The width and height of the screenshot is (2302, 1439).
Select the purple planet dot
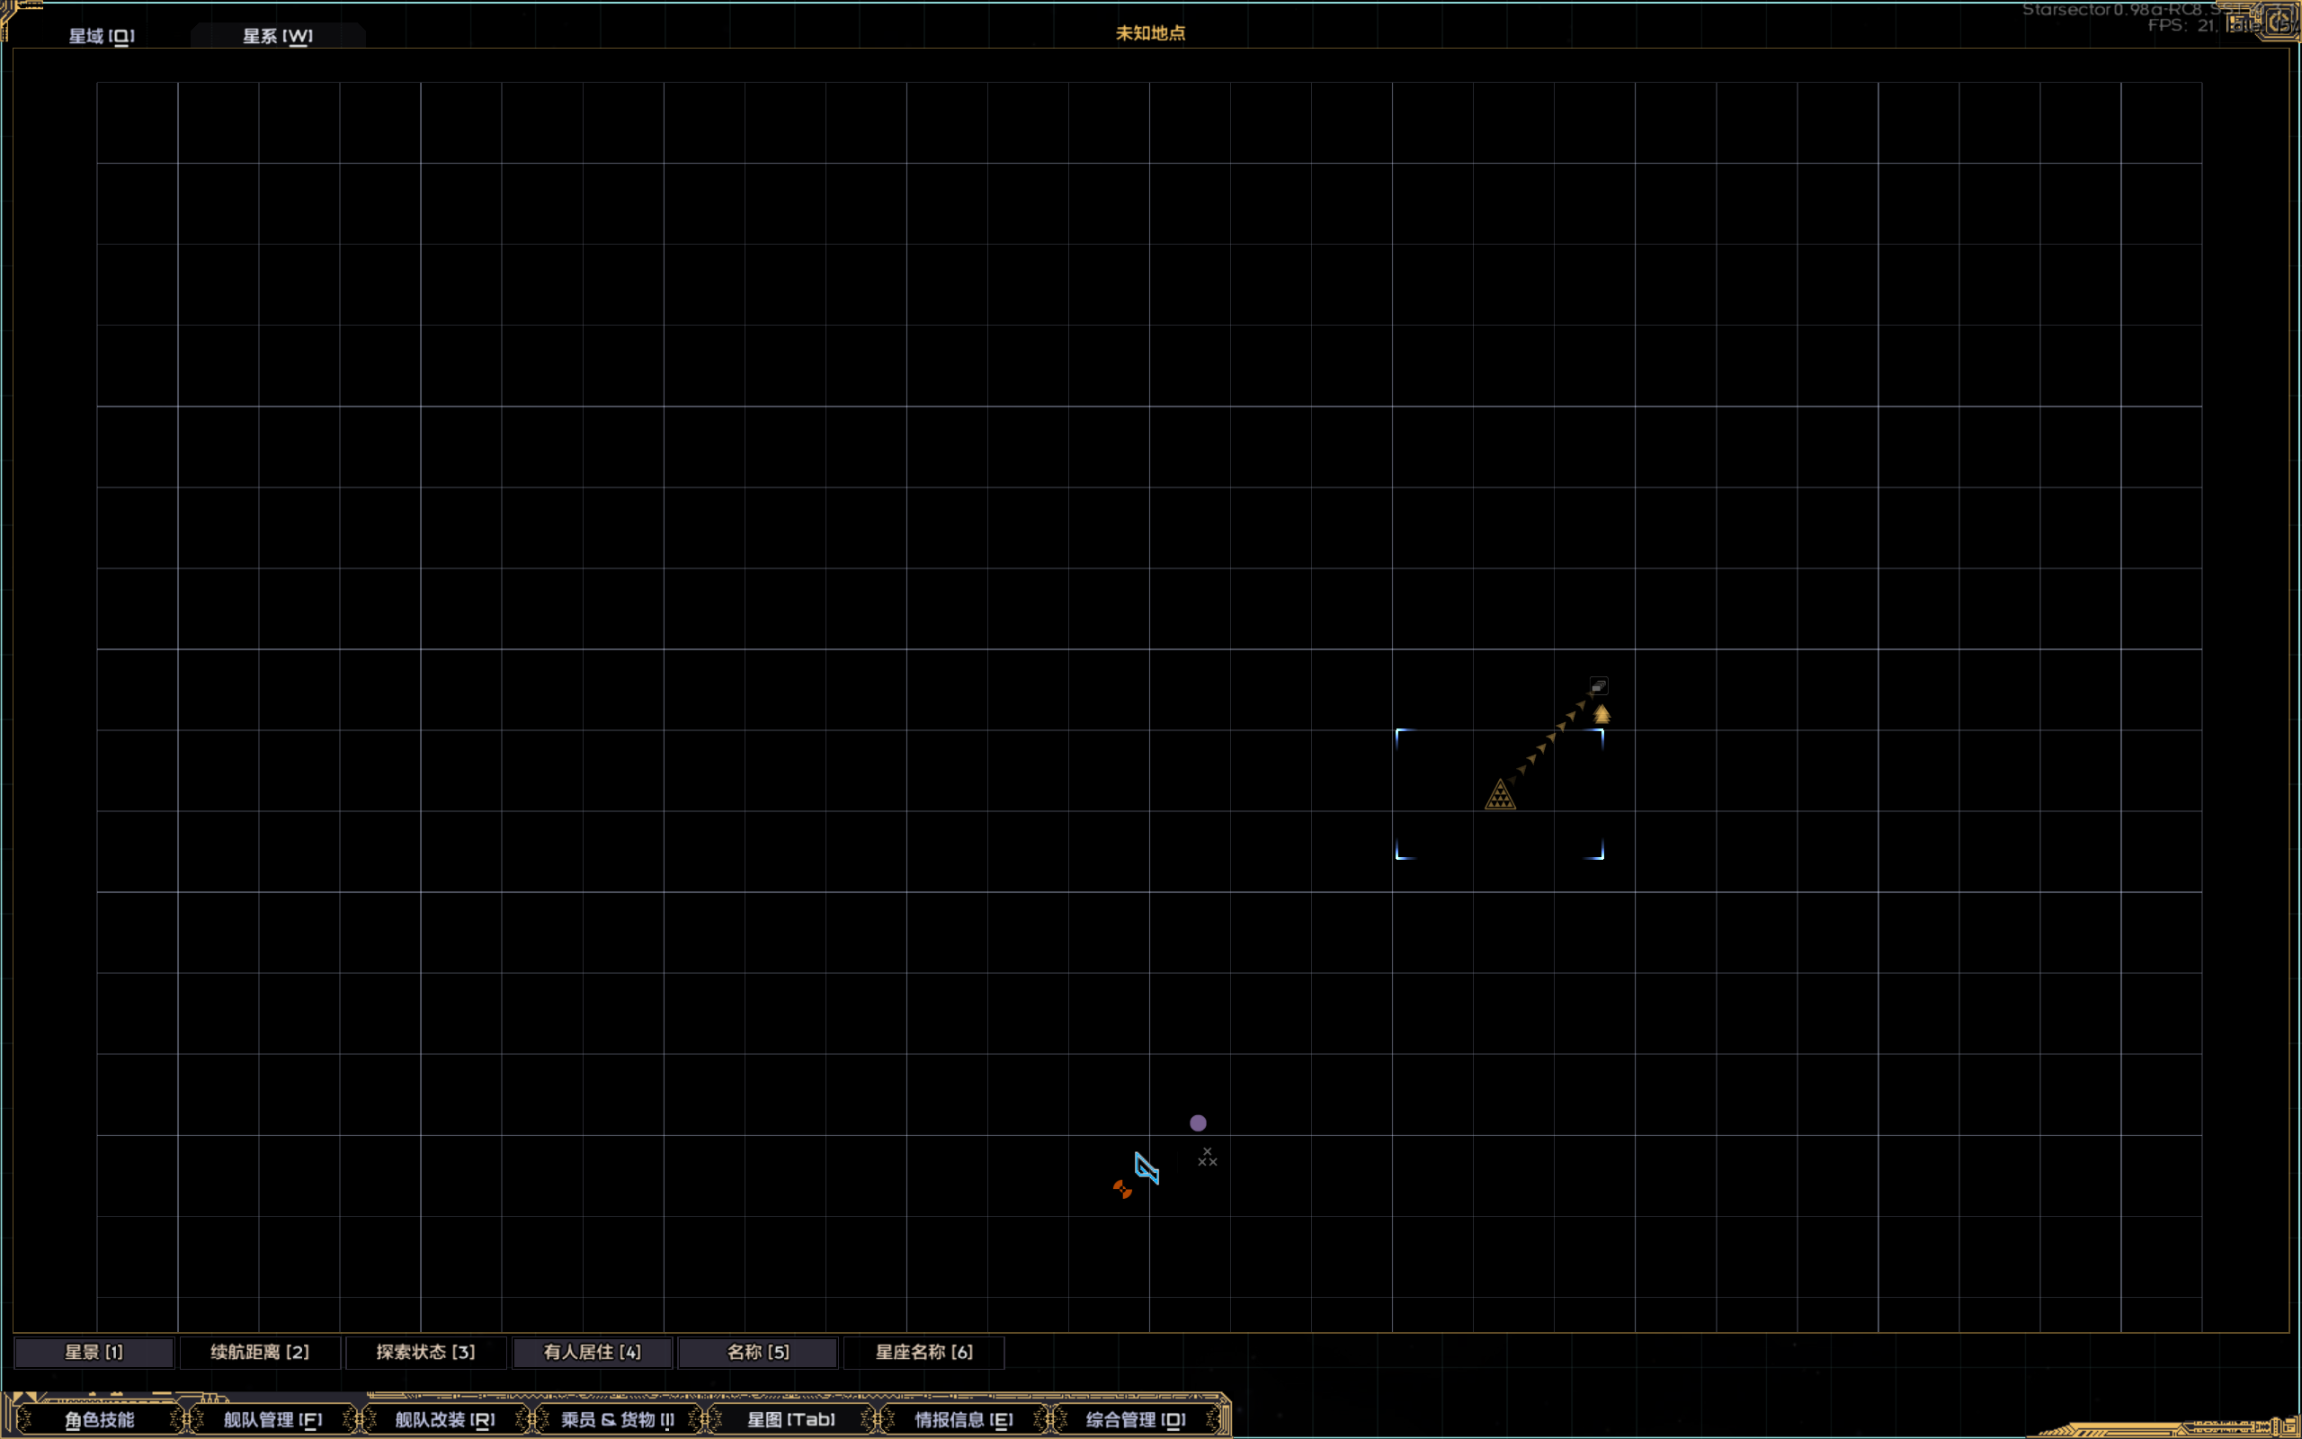pos(1199,1123)
